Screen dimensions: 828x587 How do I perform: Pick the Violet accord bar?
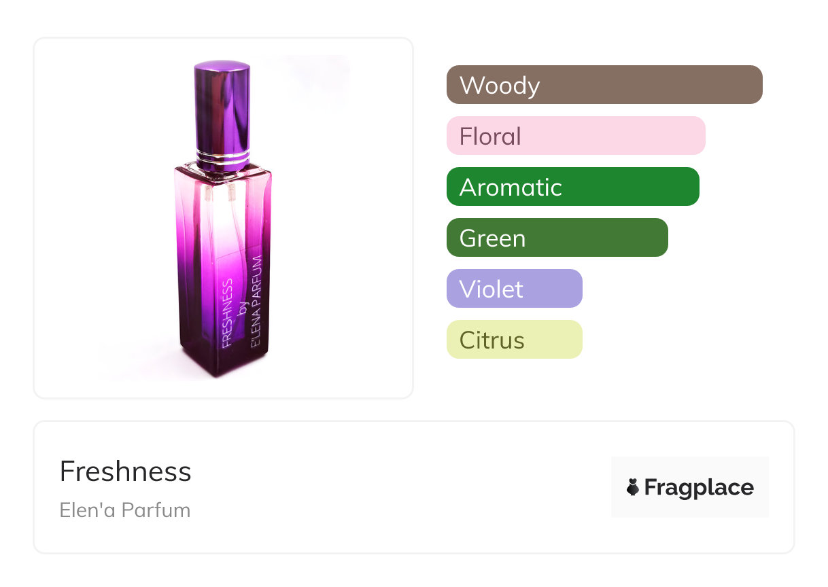tap(514, 289)
